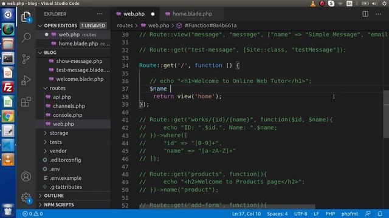Launch VLC from the dock
Screen dimensions: 389x218
[x=8, y=159]
